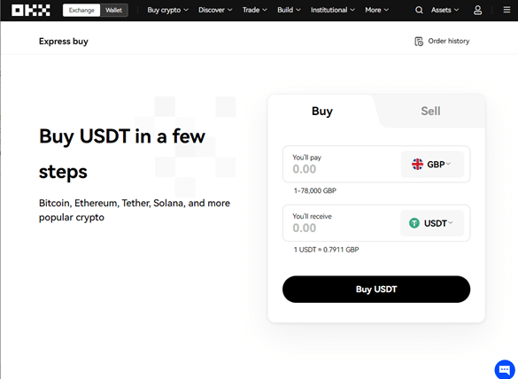The width and height of the screenshot is (518, 379).
Task: Click the OKX logo
Action: pos(31,11)
